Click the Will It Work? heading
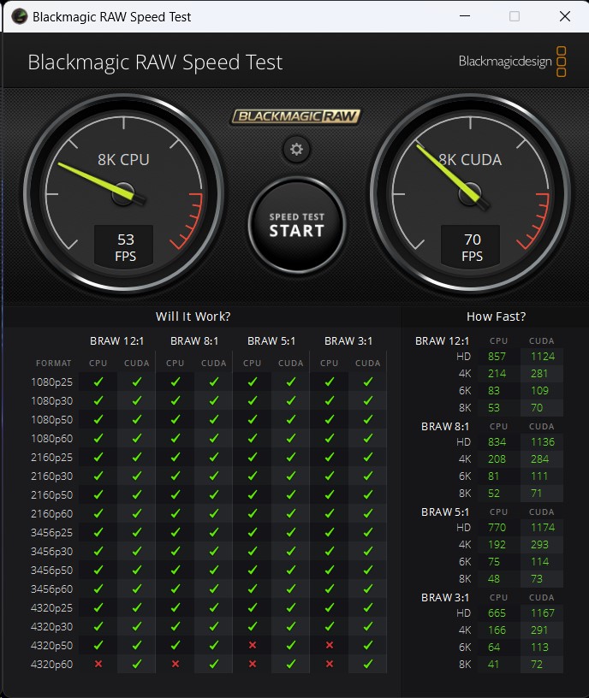Viewport: 589px width, 698px height. point(193,316)
